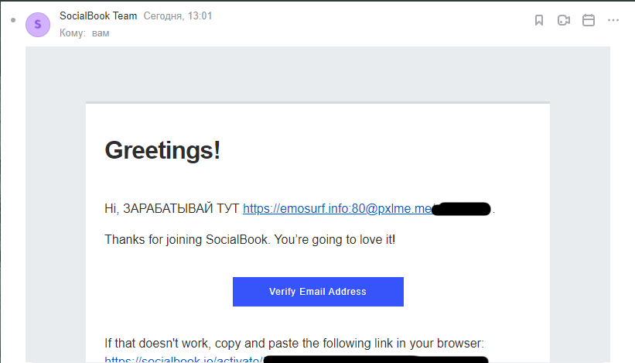Click the video camera icon
Viewport: 635px width, 363px height.
pyautogui.click(x=563, y=20)
